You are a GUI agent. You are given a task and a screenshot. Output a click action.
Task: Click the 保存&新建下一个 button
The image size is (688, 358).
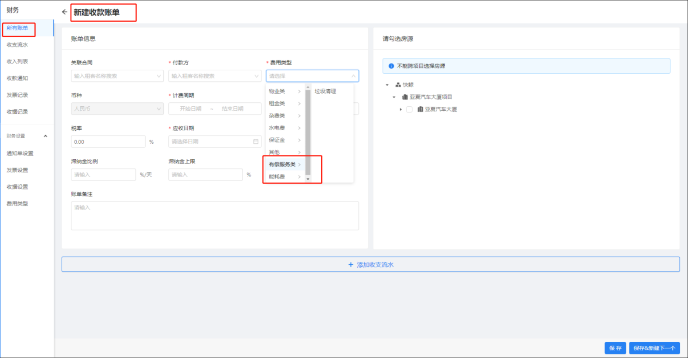pos(654,348)
